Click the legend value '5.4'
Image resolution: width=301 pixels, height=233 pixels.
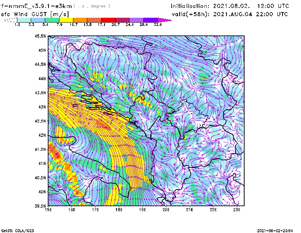tap(45, 25)
